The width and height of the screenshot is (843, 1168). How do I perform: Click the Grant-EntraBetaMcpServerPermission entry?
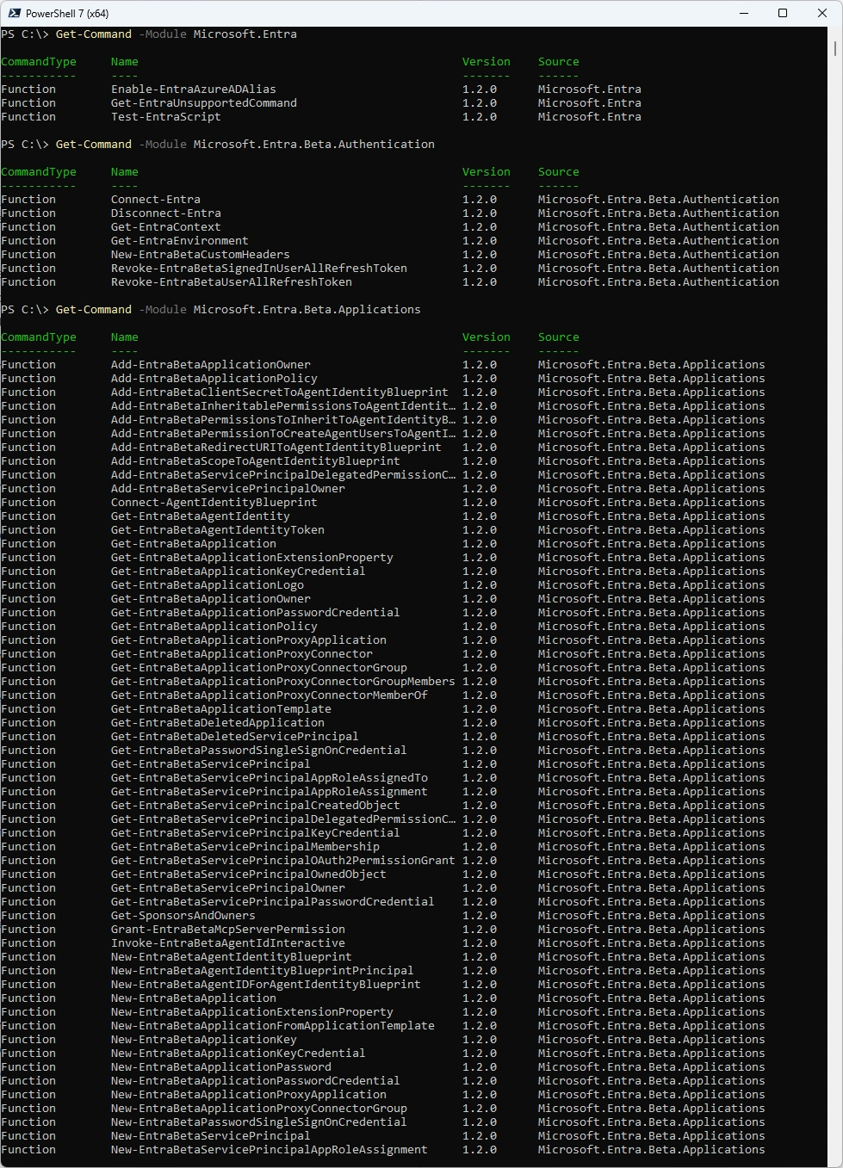pyautogui.click(x=227, y=930)
